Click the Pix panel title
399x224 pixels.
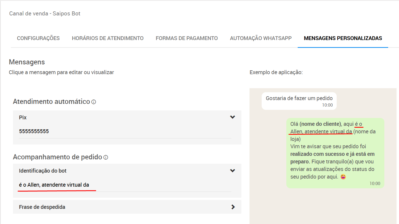(x=23, y=117)
